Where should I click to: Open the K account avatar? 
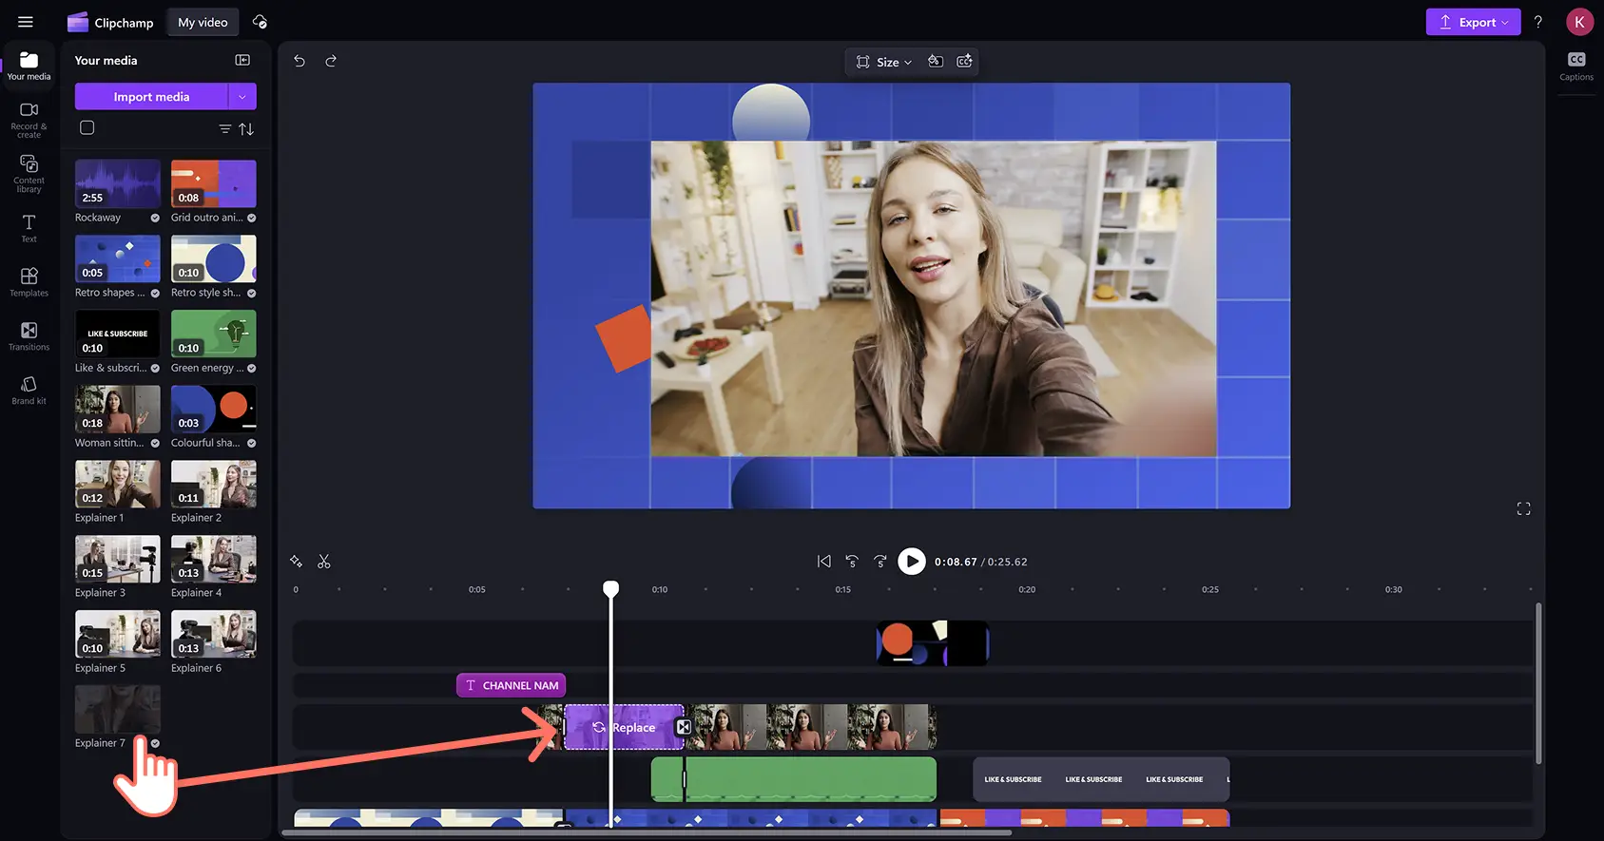point(1579,22)
